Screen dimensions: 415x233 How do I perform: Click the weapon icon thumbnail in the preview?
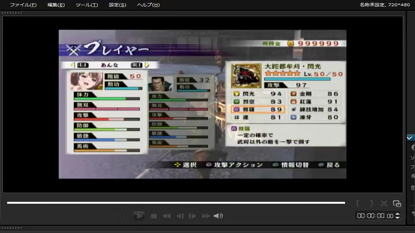pyautogui.click(x=246, y=76)
